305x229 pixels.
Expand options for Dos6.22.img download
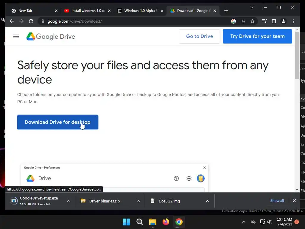point(208,201)
